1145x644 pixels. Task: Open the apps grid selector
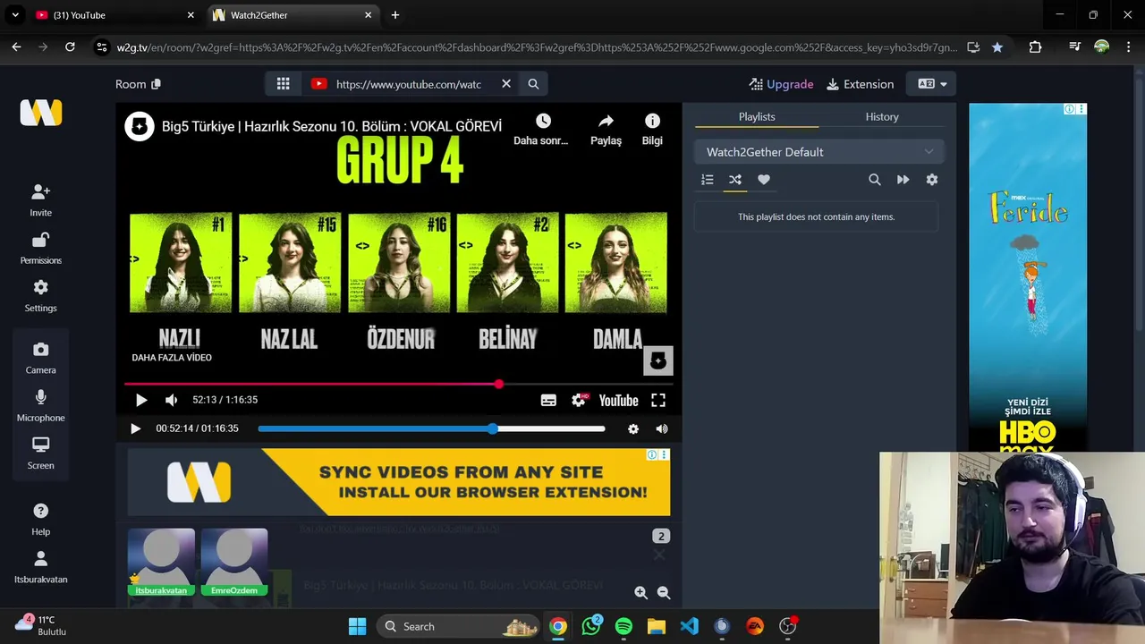coord(283,84)
